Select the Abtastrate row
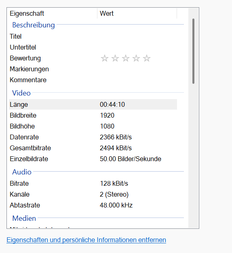 (x=93, y=205)
